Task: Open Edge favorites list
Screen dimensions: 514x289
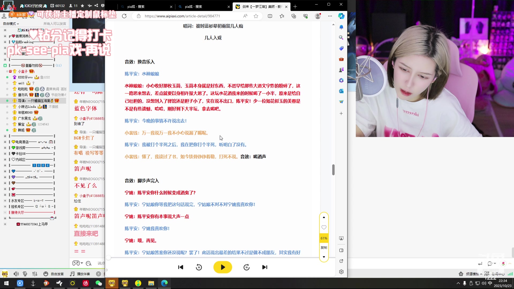Action: [282, 16]
